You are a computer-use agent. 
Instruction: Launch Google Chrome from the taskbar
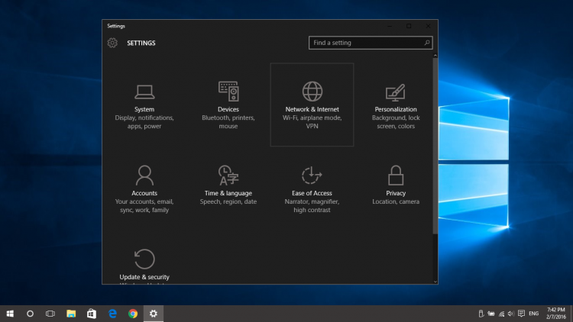tap(133, 314)
